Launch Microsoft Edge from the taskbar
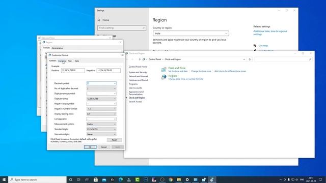The image size is (326, 183). pyautogui.click(x=121, y=179)
